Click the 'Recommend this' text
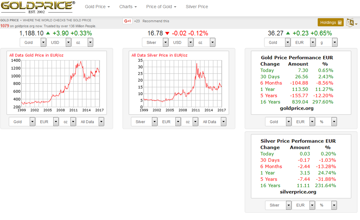The width and height of the screenshot is (360, 220). [x=156, y=21]
